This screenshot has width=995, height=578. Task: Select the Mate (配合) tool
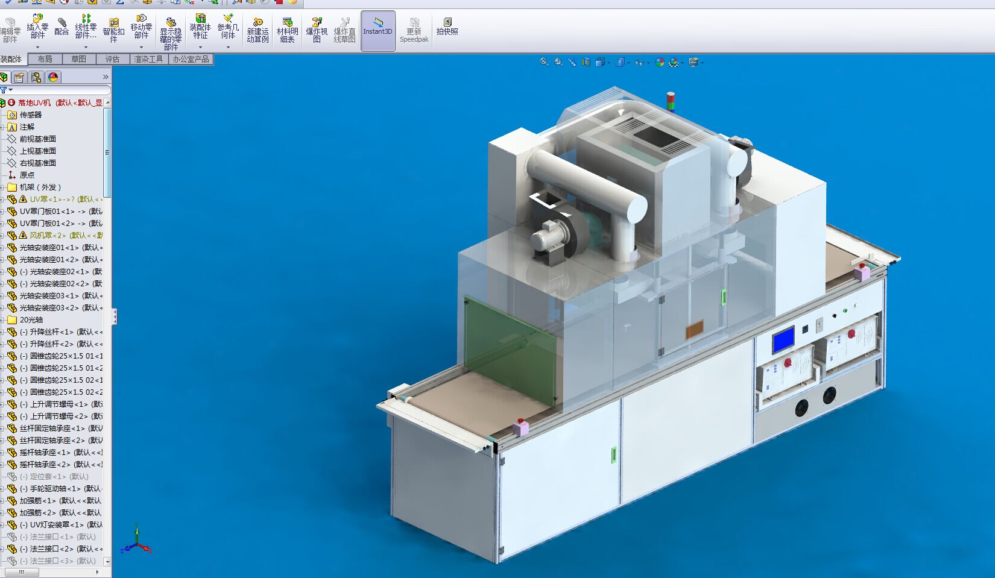click(x=62, y=27)
